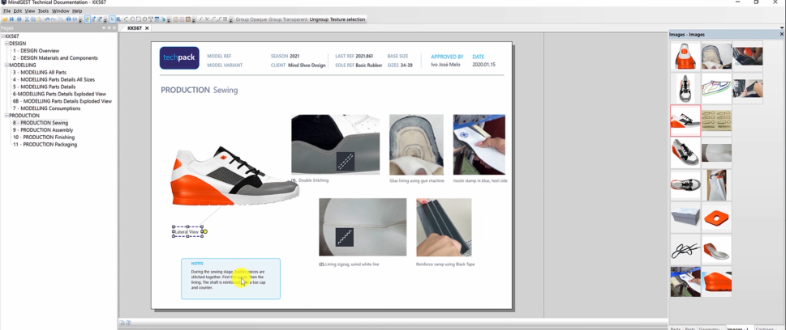
Task: Select the orange square heel part thumbnail
Action: click(716, 217)
